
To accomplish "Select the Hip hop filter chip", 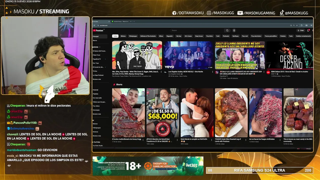I will coord(179,36).
